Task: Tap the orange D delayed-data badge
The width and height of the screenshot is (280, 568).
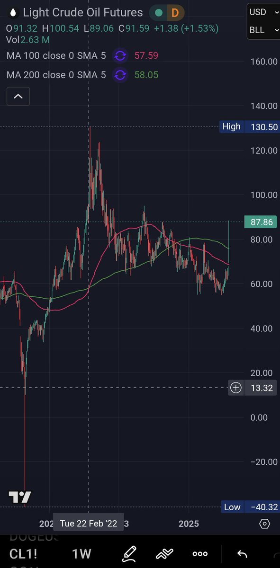Action: point(175,13)
